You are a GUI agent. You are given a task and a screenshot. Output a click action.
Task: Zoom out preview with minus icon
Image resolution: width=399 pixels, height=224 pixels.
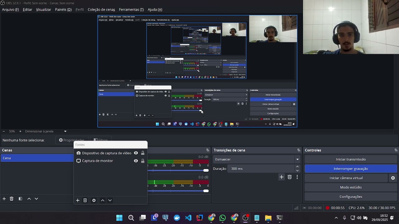3,131
